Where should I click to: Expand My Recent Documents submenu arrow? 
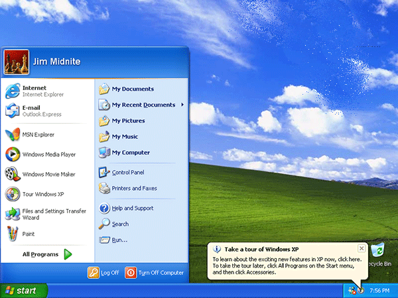click(x=182, y=105)
